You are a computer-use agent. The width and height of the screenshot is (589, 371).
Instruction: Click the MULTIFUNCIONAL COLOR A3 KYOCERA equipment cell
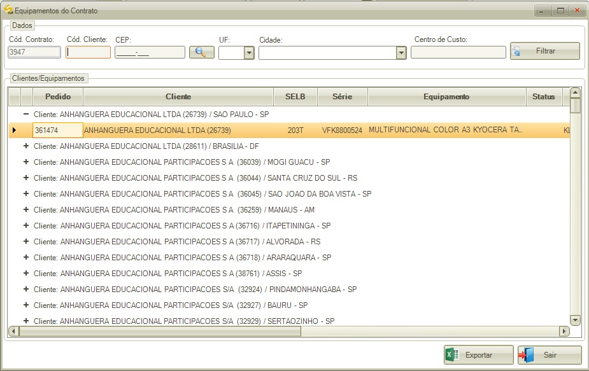click(446, 130)
